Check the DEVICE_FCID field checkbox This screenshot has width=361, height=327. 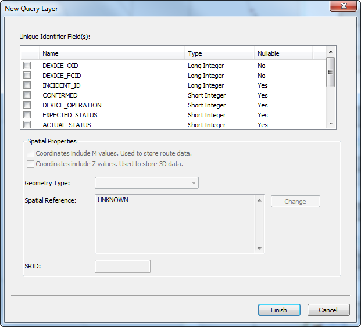point(27,76)
